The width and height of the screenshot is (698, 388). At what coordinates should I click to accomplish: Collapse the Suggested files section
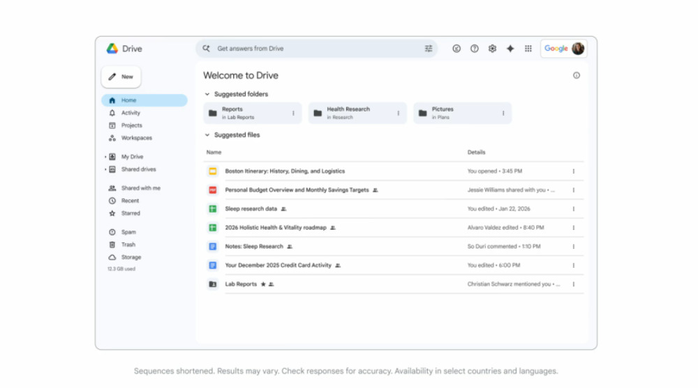click(x=207, y=135)
